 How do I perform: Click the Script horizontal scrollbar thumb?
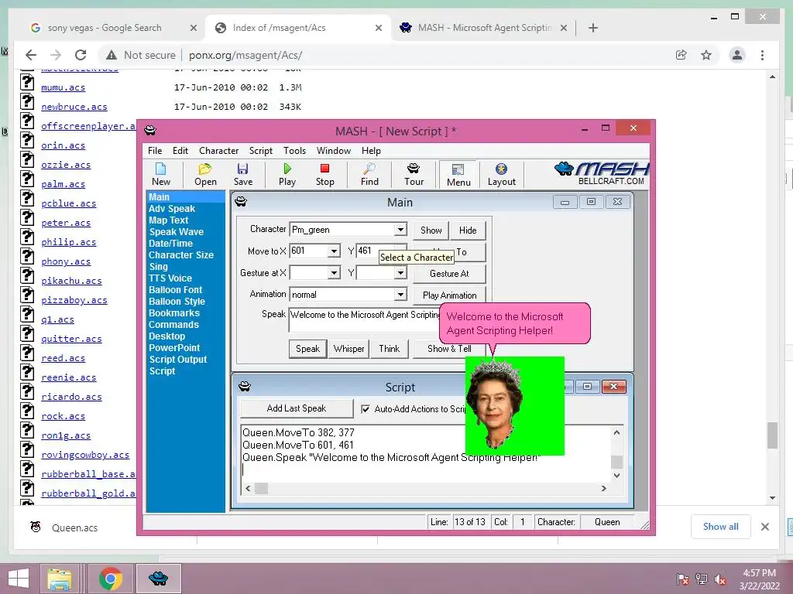pyautogui.click(x=261, y=489)
